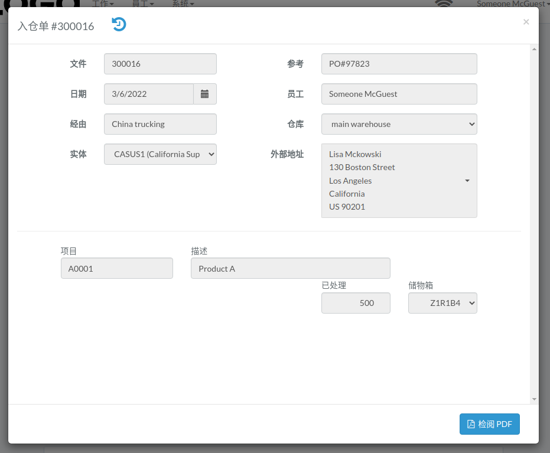Click the 参考 field PO#97823

click(x=399, y=64)
